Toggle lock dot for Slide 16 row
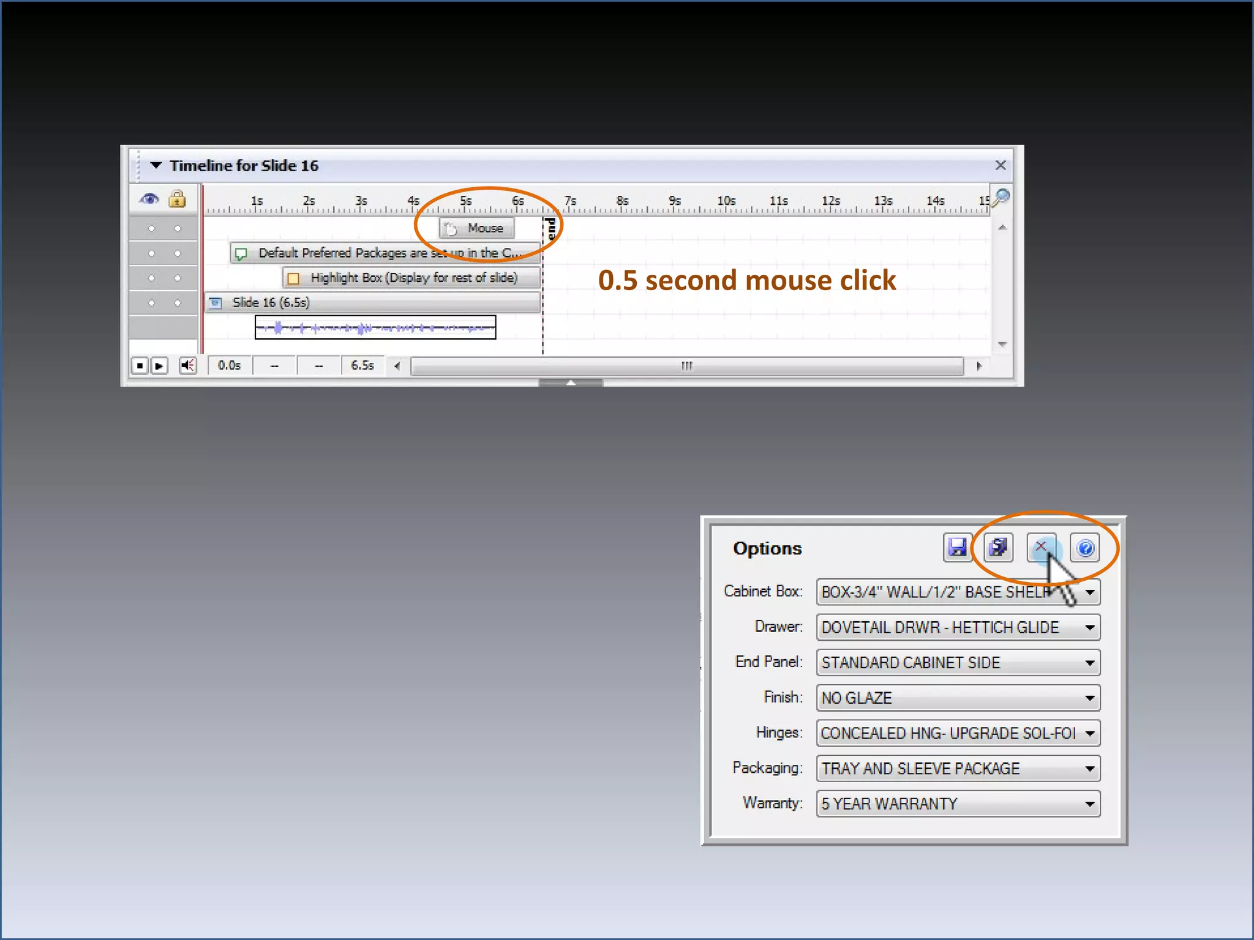Screen dimensions: 1254x940 click(x=178, y=303)
